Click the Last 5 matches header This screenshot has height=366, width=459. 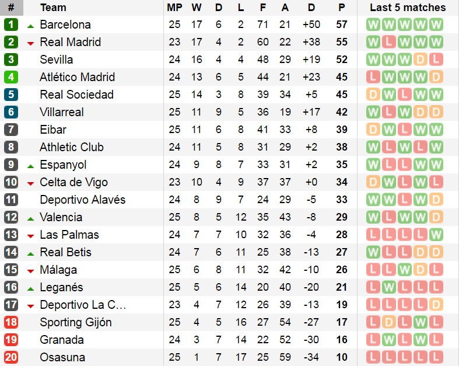[x=408, y=8]
